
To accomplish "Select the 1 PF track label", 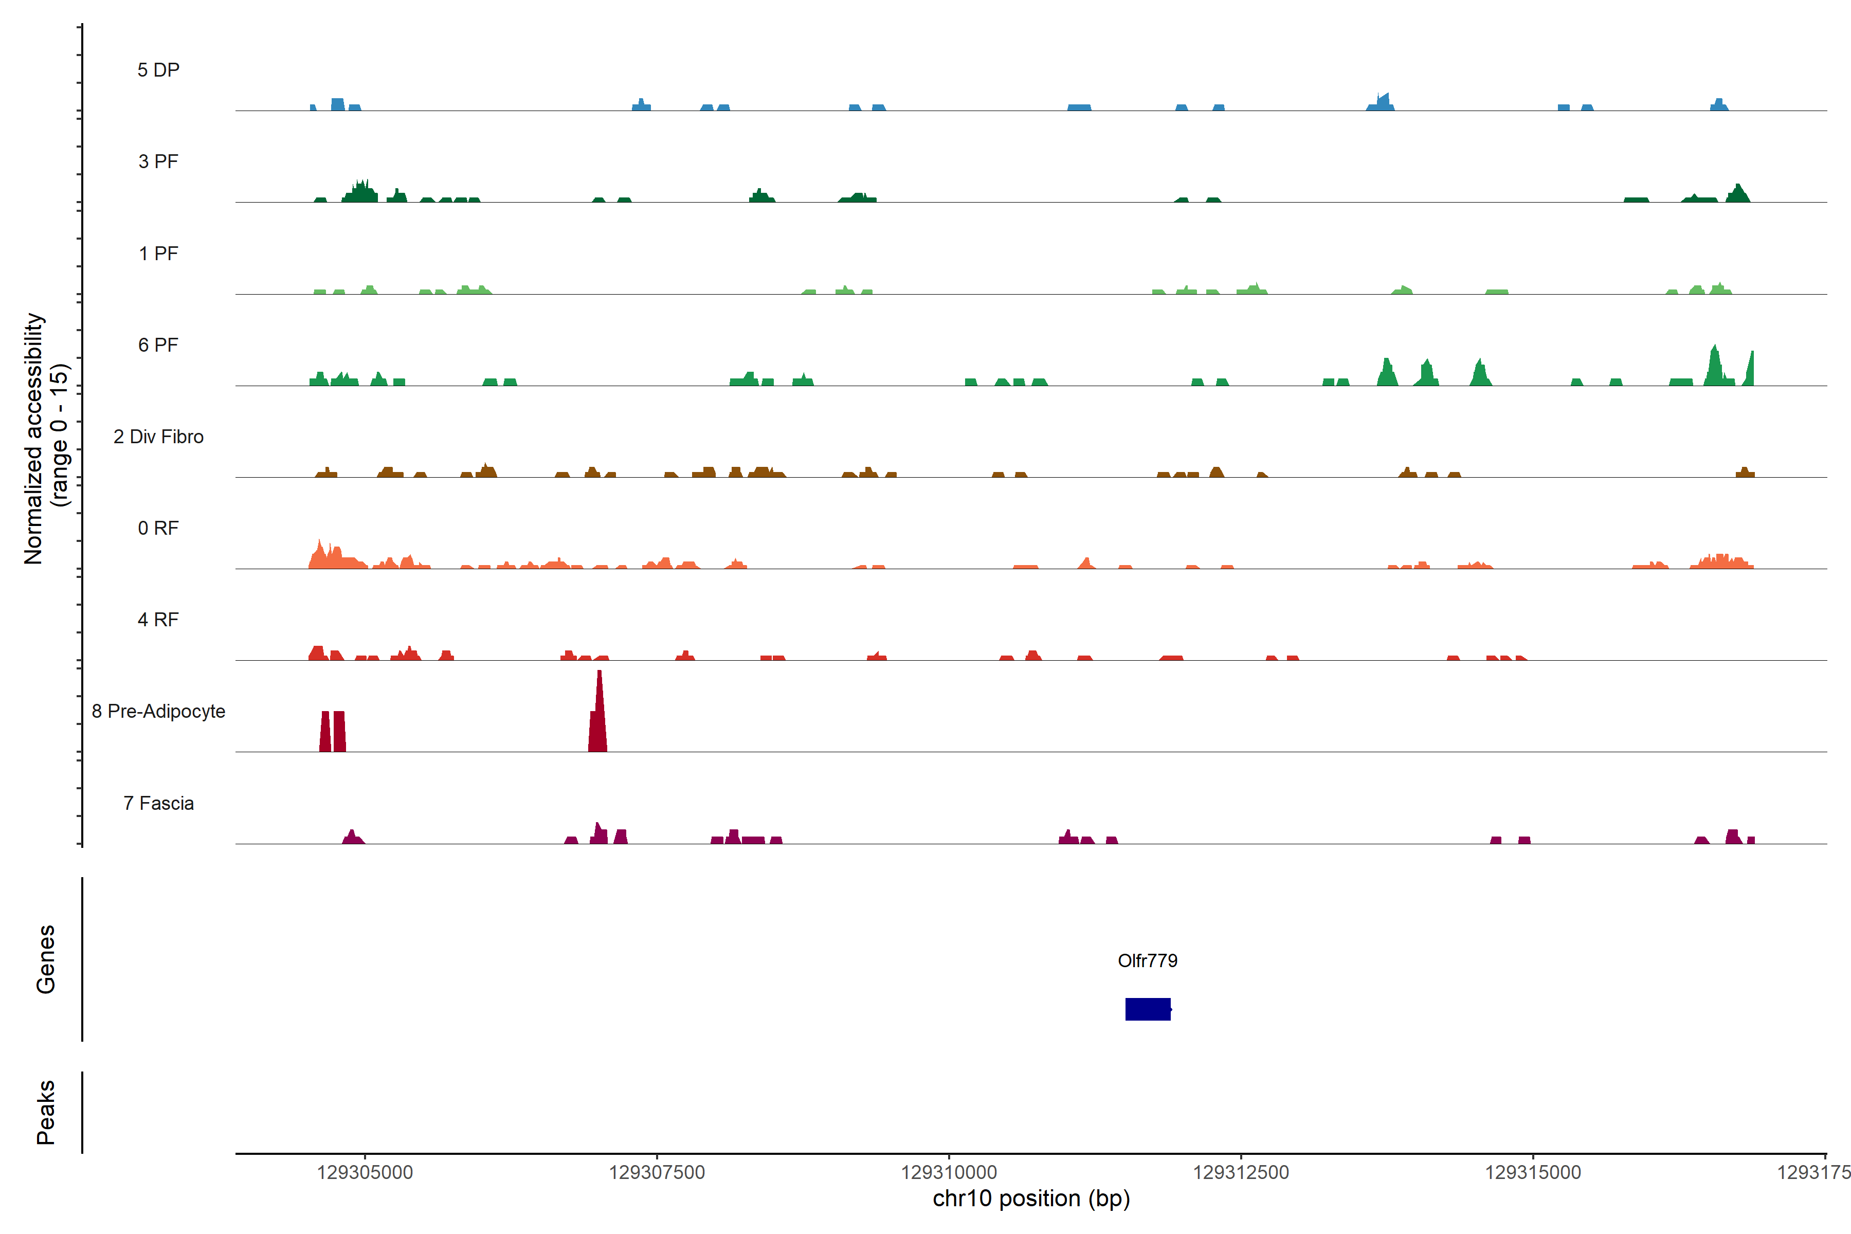I will (x=158, y=253).
